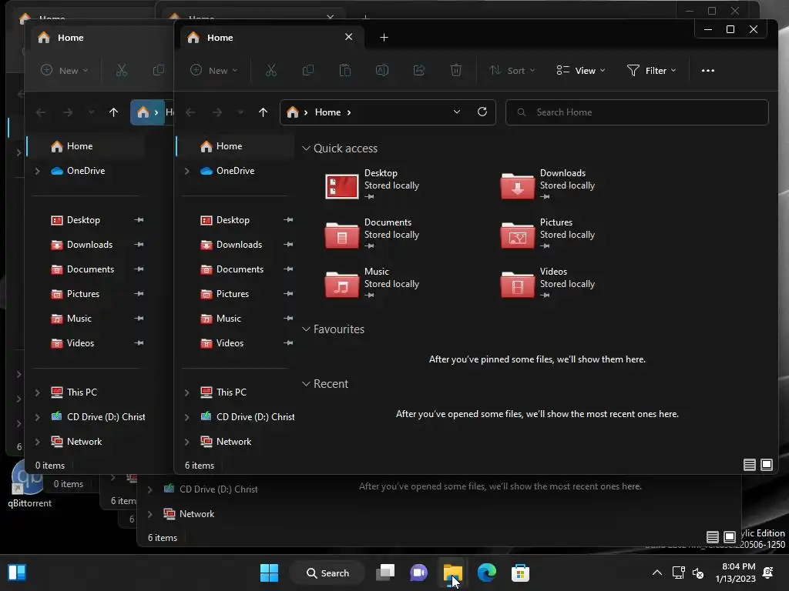Click the Refresh icon in address bar
789x591 pixels.
pyautogui.click(x=482, y=112)
